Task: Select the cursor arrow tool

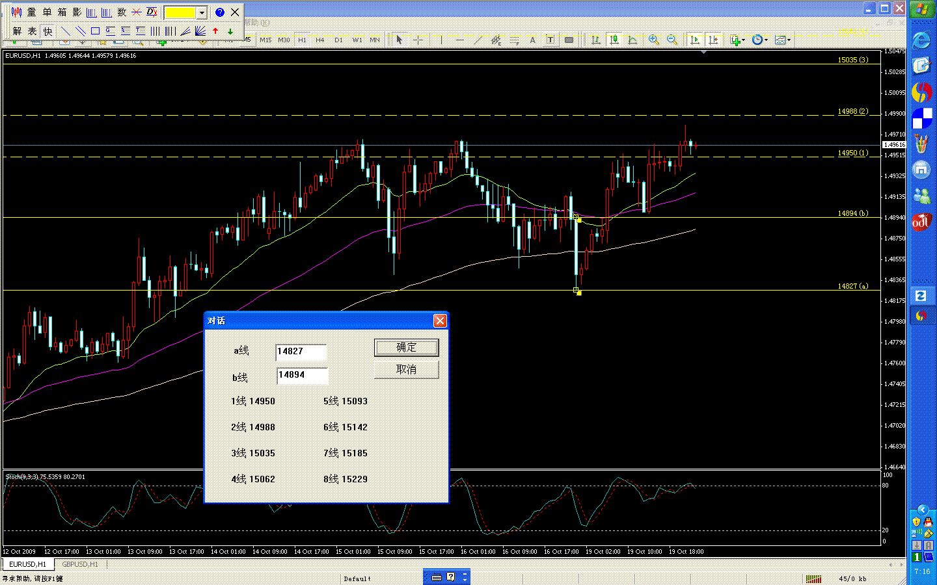Action: click(x=400, y=40)
